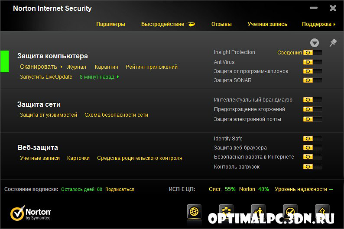This screenshot has width=344, height=229.
Task: Click the pushpin icon at top right
Action: pos(333,43)
